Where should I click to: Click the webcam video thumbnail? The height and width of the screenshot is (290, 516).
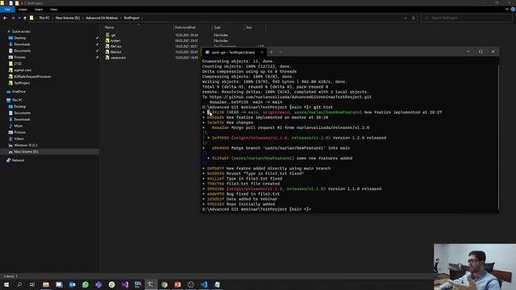475,267
